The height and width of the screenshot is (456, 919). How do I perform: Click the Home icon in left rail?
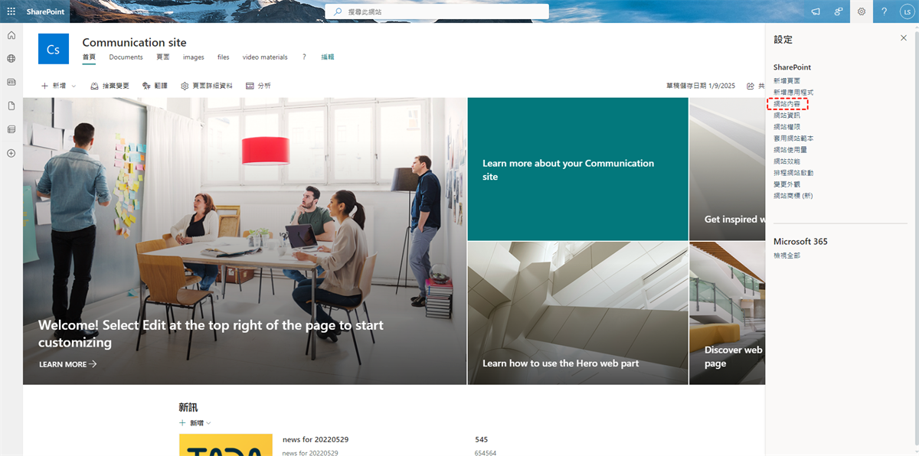(11, 35)
